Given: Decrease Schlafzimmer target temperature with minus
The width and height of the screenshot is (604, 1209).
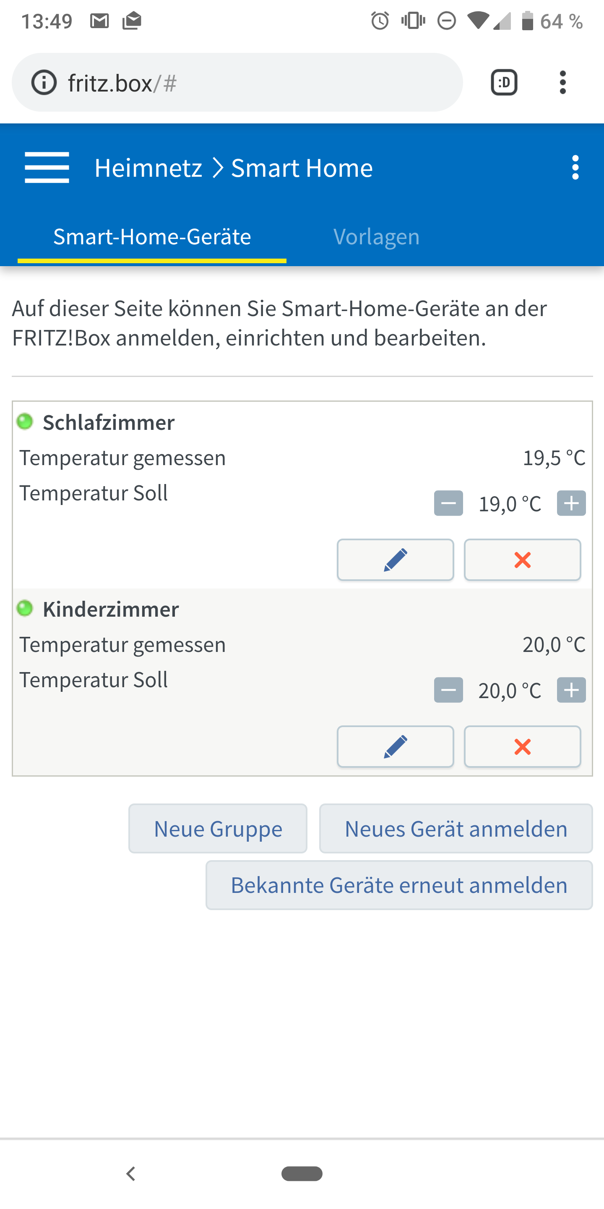Looking at the screenshot, I should pos(448,504).
